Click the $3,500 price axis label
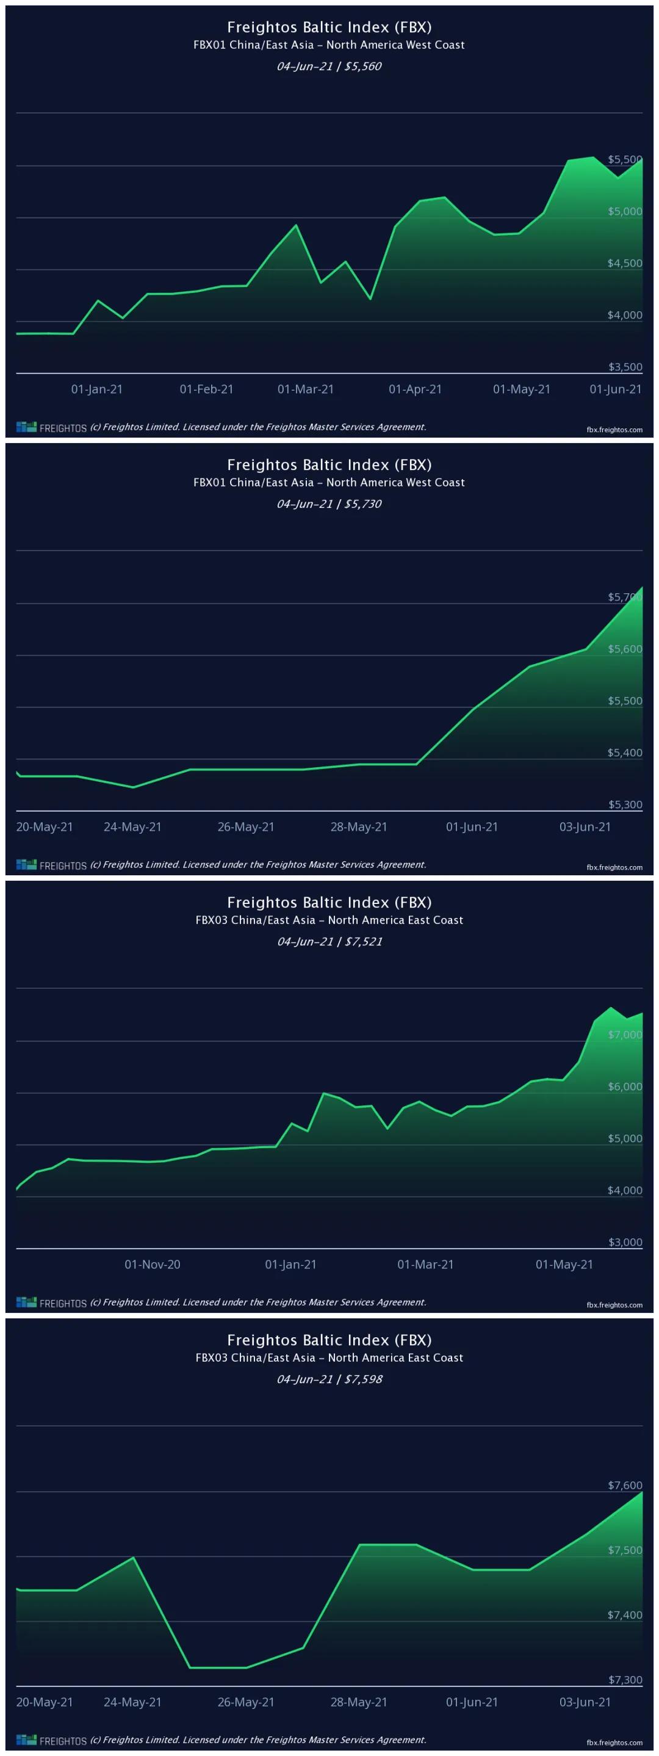 pyautogui.click(x=625, y=367)
